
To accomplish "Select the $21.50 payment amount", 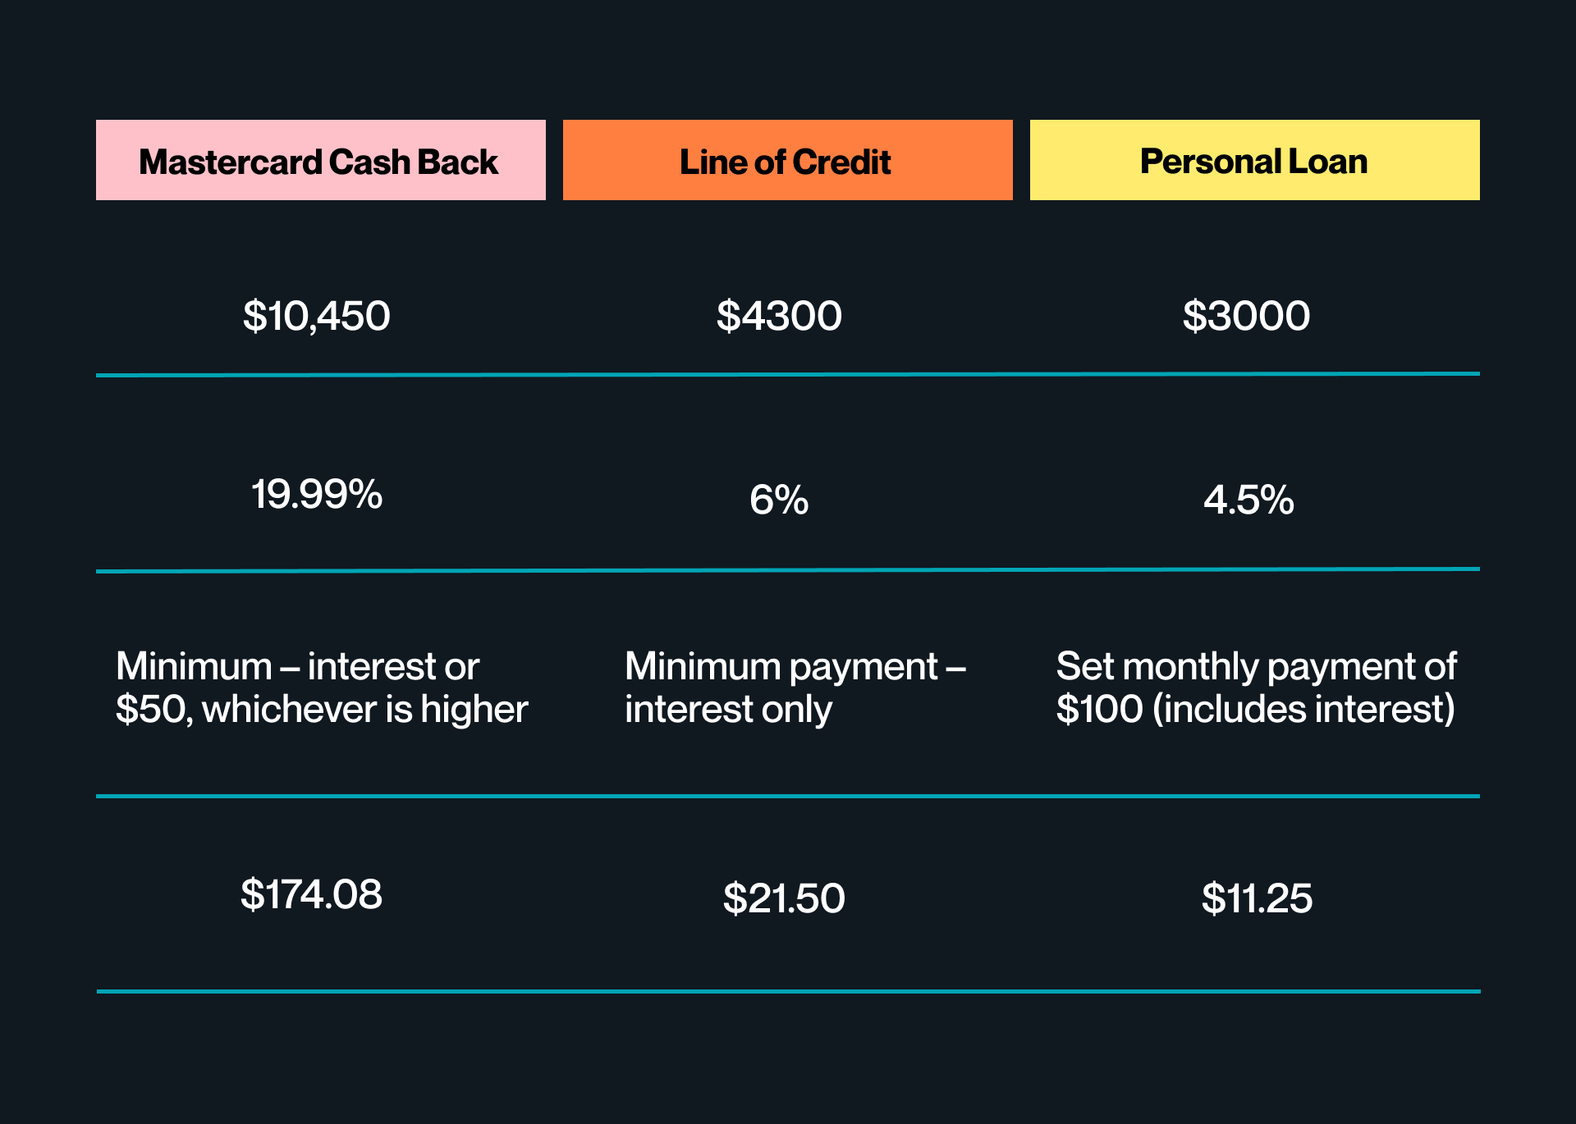I will point(784,898).
